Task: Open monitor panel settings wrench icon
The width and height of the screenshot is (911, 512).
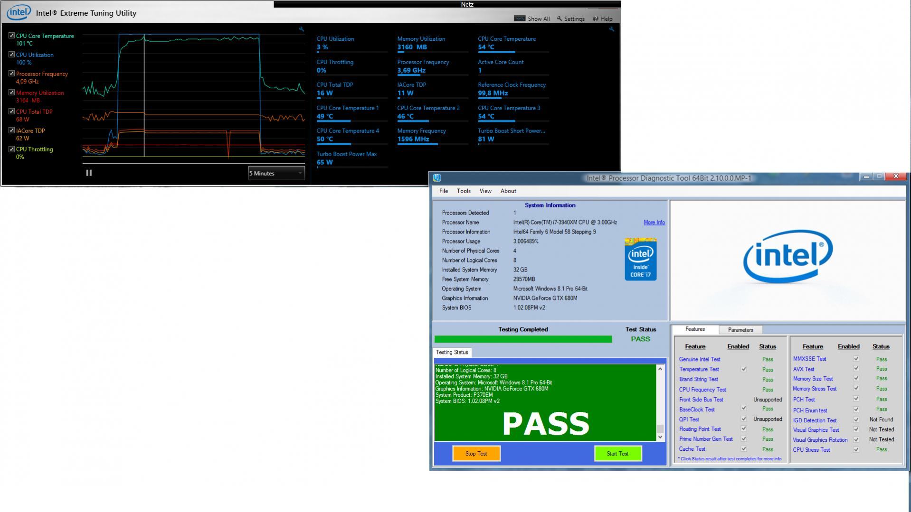Action: 611,29
